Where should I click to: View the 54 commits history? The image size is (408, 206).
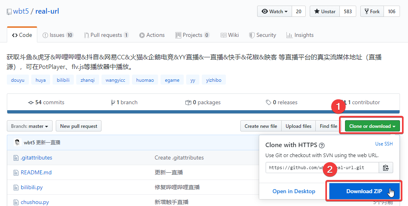tap(46, 103)
